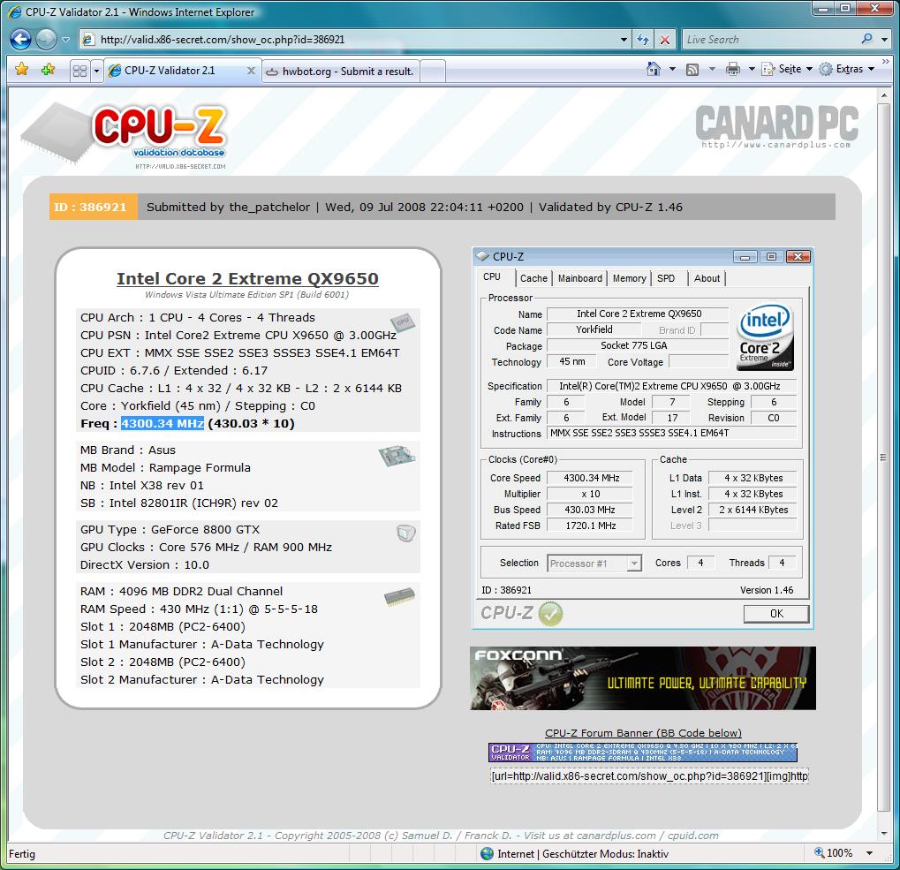Screen dimensions: 900x870
Task: Open the address bar history dropdown
Action: coord(624,40)
